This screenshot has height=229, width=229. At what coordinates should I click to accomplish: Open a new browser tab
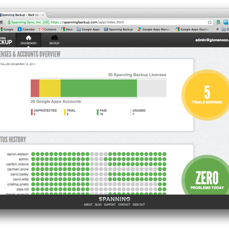click(50, 15)
